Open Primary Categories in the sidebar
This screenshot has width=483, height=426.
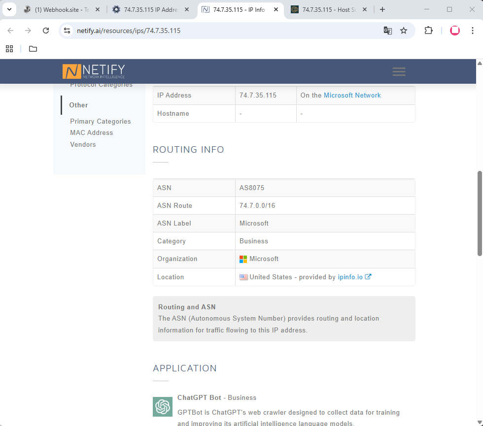click(101, 121)
